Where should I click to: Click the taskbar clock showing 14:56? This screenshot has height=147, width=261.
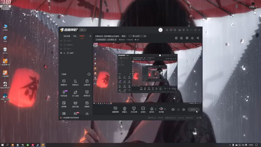tap(251, 145)
